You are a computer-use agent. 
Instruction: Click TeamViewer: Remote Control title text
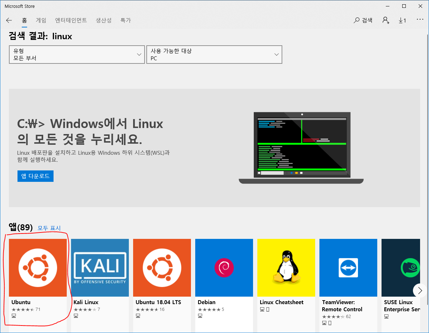point(342,306)
